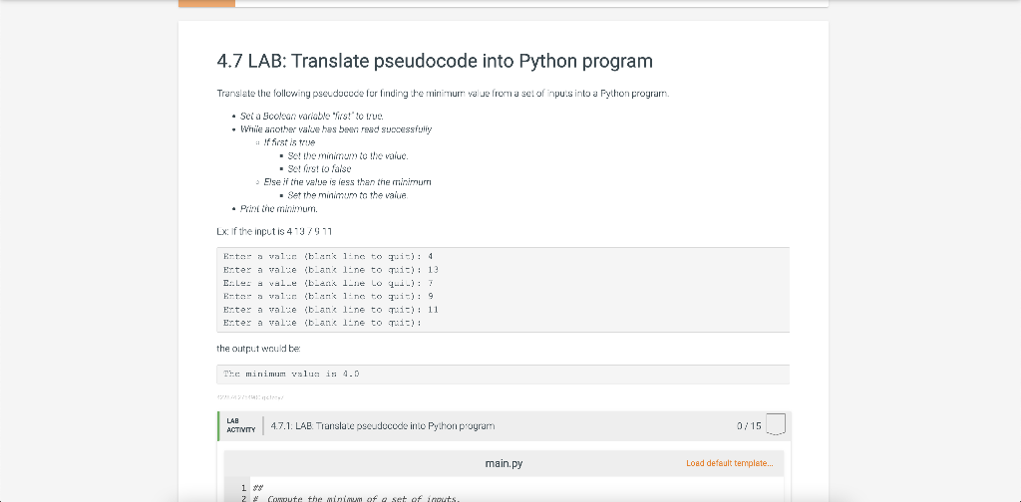1021x502 pixels.
Task: Click 'Else if the value is less' line
Action: point(348,182)
